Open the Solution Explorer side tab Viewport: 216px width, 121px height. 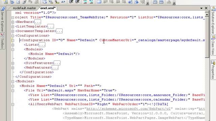click(x=213, y=21)
